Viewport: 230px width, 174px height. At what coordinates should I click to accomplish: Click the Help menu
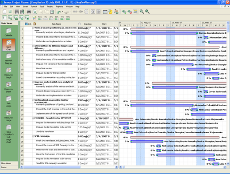pyautogui.click(x=77, y=7)
